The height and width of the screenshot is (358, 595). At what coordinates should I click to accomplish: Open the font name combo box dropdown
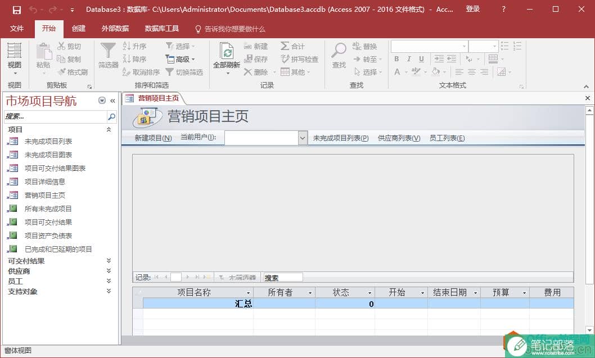464,46
